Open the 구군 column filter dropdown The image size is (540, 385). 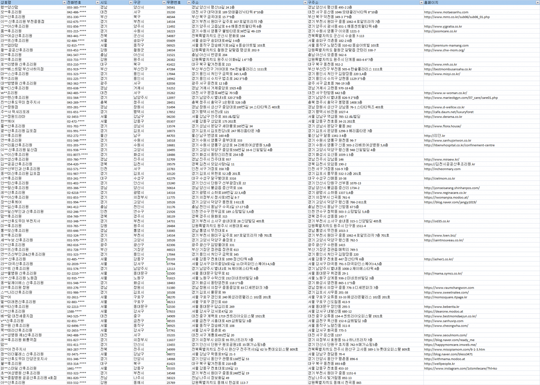164,3
